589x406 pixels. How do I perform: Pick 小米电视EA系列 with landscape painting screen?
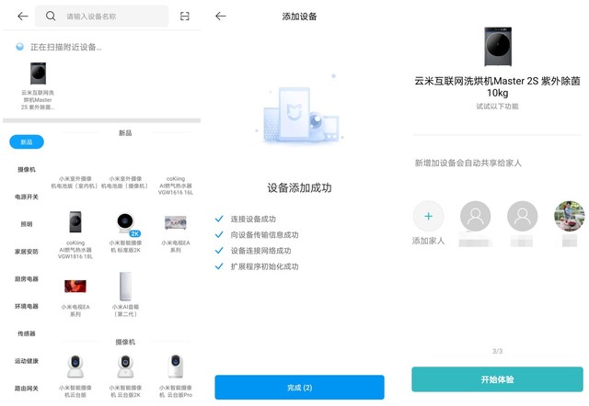176,222
